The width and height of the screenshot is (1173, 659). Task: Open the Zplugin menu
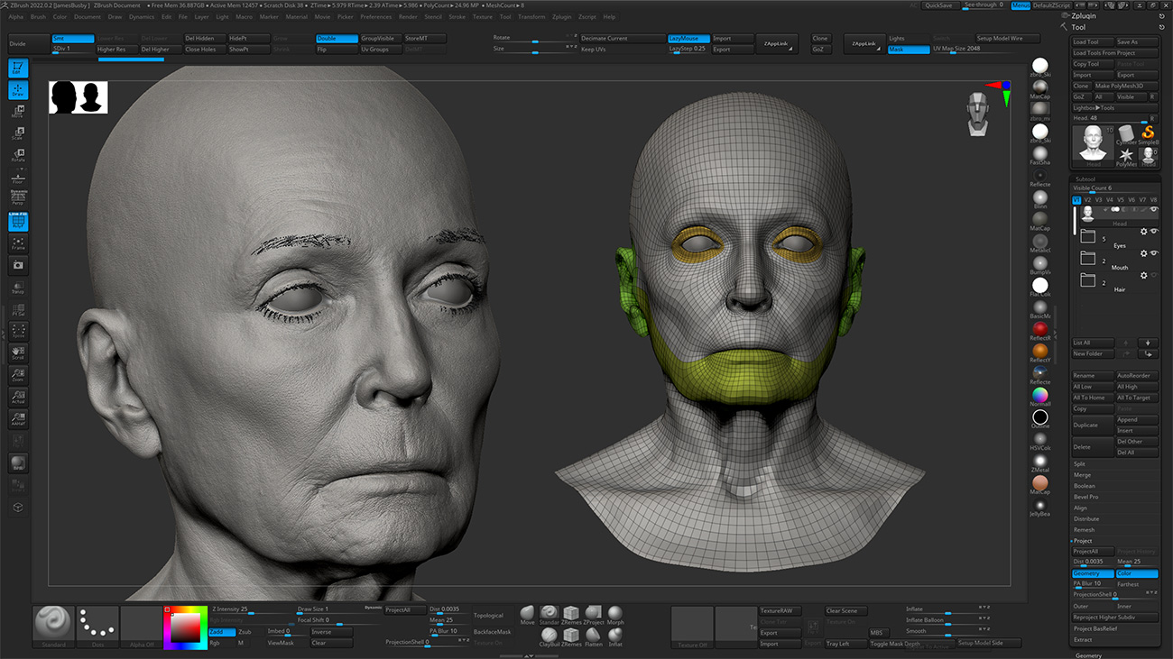(x=562, y=15)
